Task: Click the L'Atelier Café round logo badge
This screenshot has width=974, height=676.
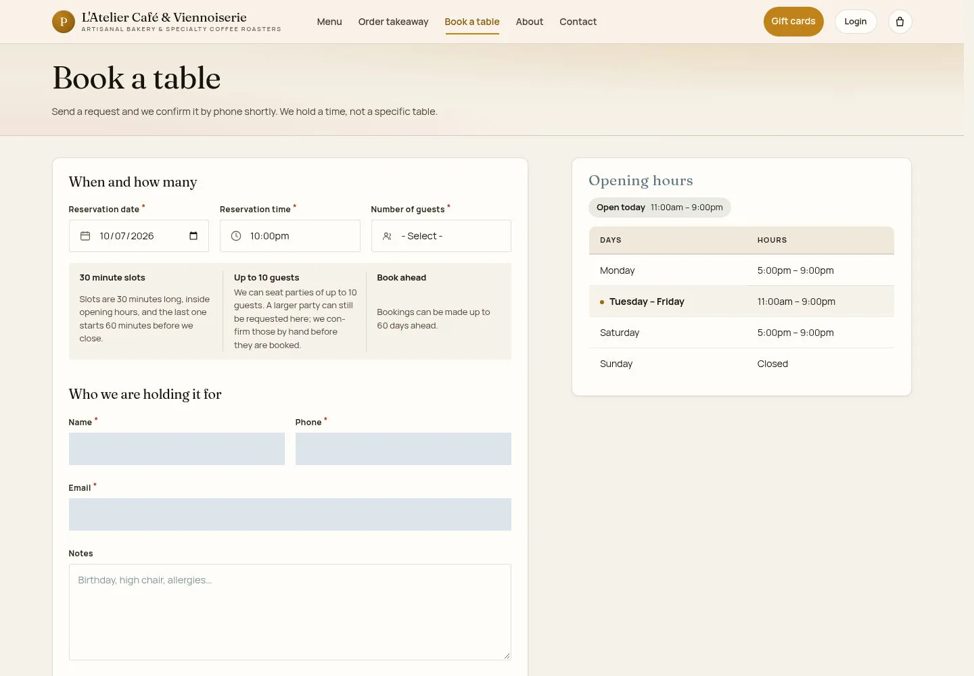Action: pos(64,22)
